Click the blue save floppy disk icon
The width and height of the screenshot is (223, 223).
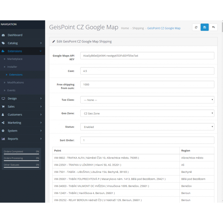point(205,27)
